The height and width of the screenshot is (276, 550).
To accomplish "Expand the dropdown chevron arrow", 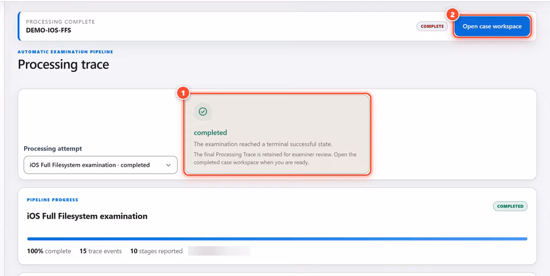I will point(168,165).
